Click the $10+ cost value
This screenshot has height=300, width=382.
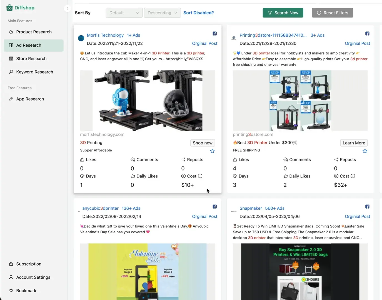(188, 185)
